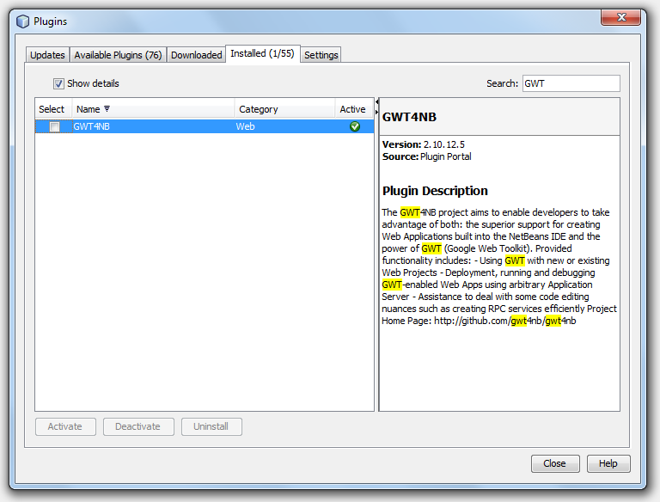Click the github.com/gwt4nb/gwt4nb home page URL
The image size is (660, 502).
504,321
